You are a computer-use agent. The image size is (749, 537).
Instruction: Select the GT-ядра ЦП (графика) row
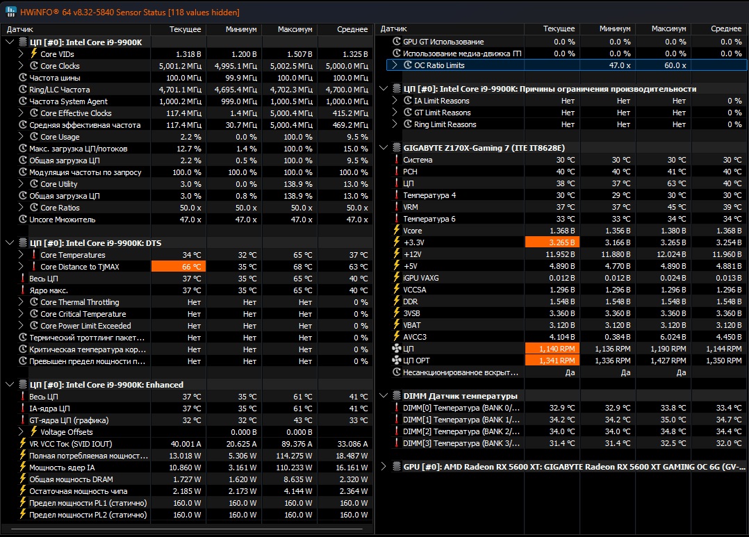(x=188, y=420)
